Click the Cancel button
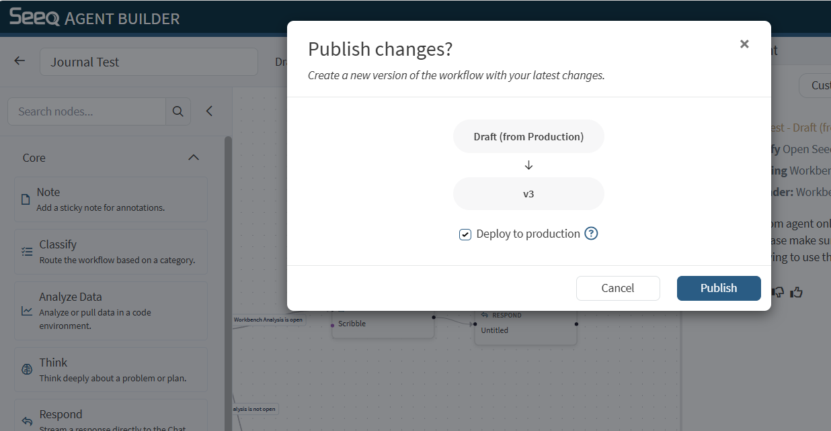Image resolution: width=831 pixels, height=431 pixels. click(617, 288)
